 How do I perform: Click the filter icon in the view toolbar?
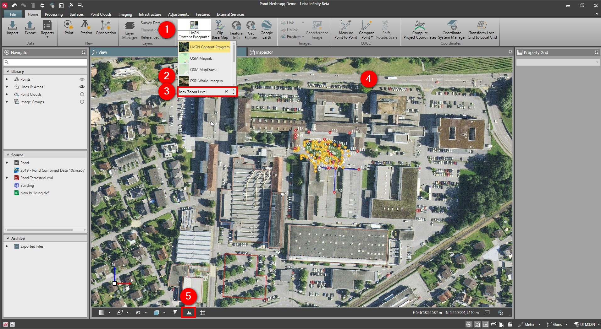click(175, 312)
